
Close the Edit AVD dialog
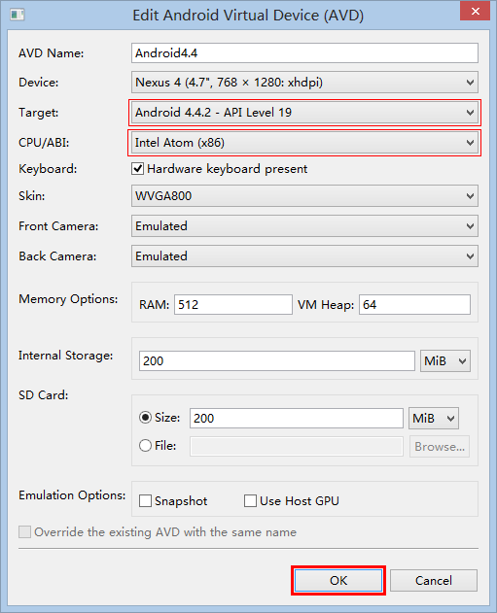point(475,11)
